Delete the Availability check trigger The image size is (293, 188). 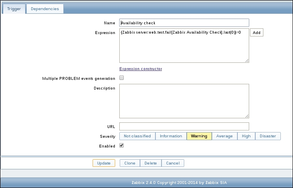pyautogui.click(x=151, y=163)
